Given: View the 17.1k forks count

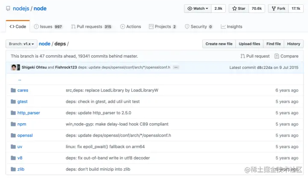Looking at the screenshot, I should (x=296, y=9).
